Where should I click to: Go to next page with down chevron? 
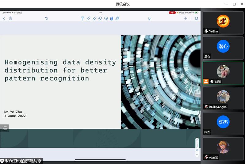pos(197,155)
